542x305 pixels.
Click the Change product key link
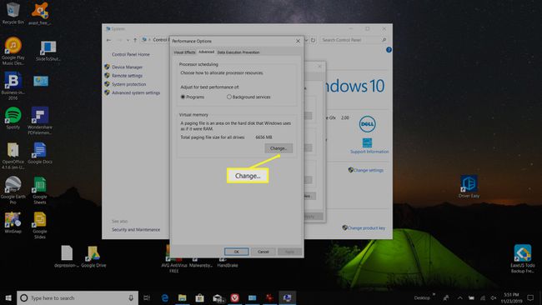[x=366, y=228]
